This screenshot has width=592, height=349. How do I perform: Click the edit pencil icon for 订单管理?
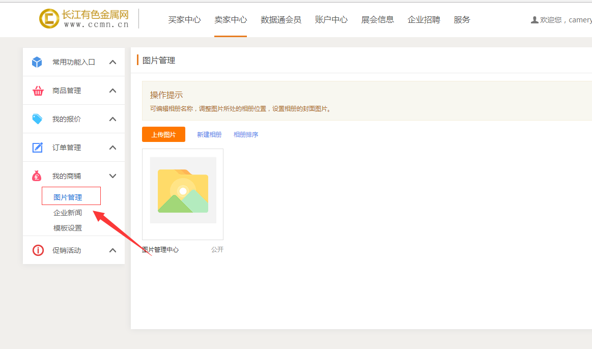coord(38,148)
